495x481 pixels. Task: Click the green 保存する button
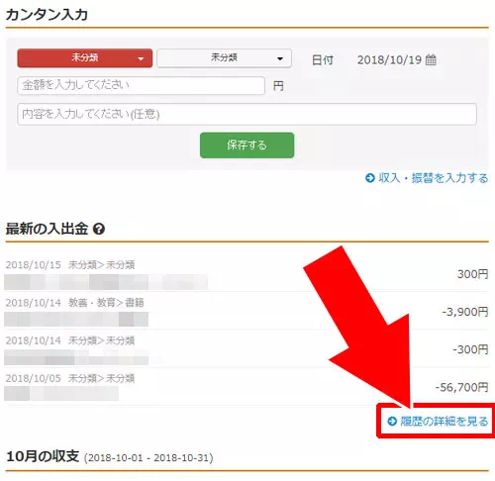tap(247, 145)
